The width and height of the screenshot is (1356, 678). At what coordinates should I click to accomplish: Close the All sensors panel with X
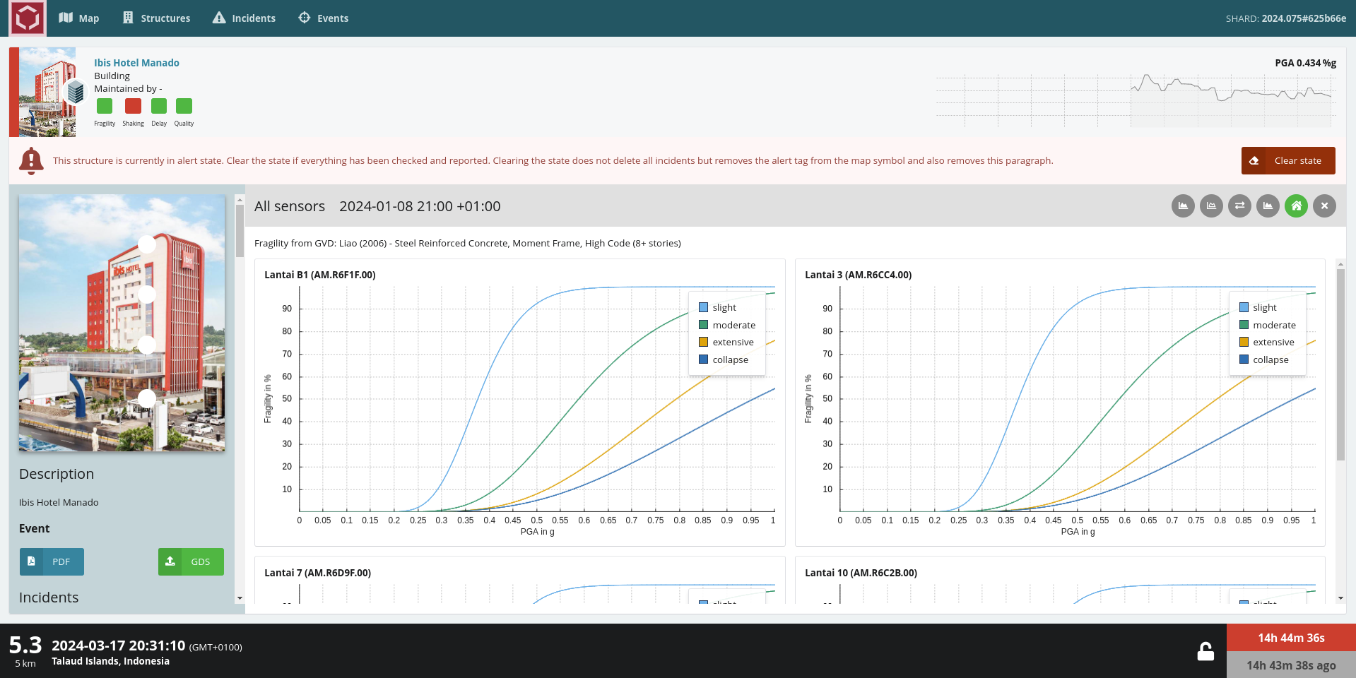(x=1324, y=206)
